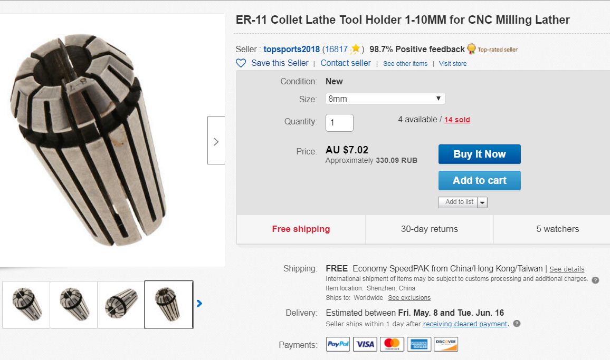The width and height of the screenshot is (610, 360).
Task: Click help icon next to receiving cleared payment
Action: (x=517, y=324)
